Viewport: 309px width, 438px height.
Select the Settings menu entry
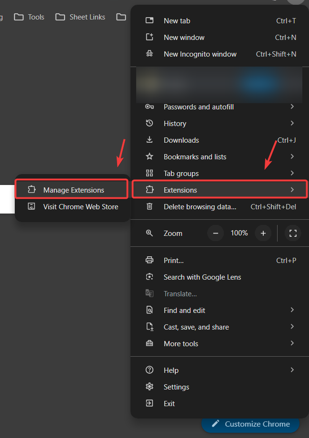click(x=219, y=387)
